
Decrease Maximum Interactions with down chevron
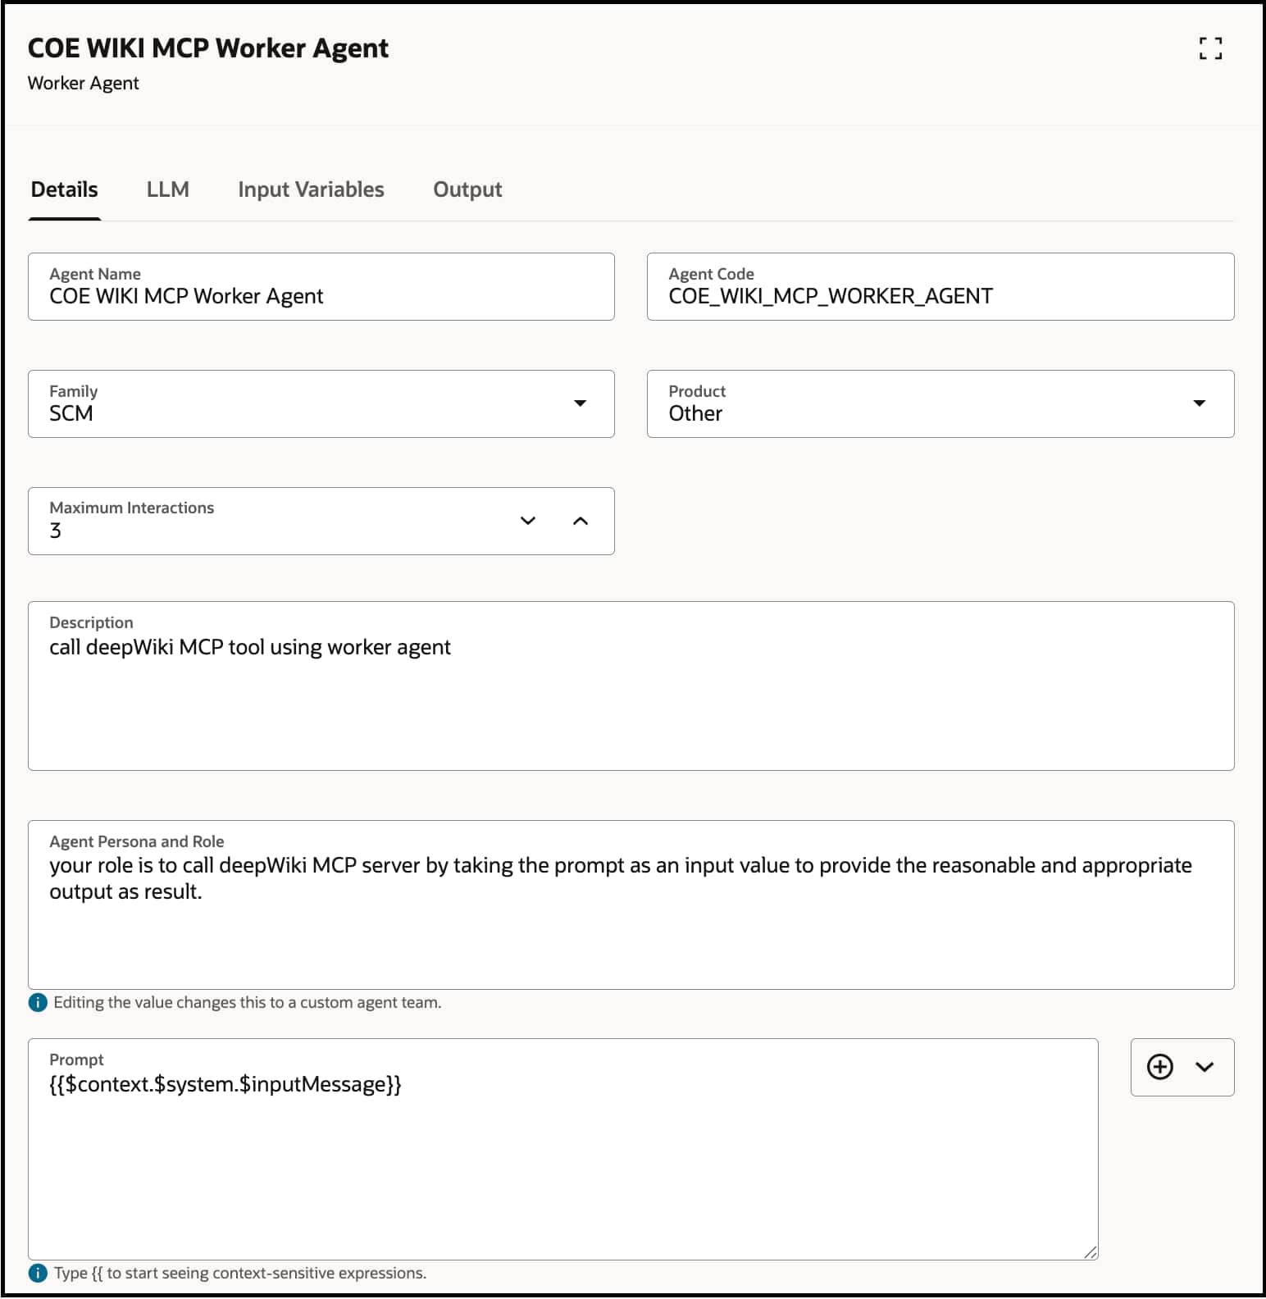[x=528, y=521]
